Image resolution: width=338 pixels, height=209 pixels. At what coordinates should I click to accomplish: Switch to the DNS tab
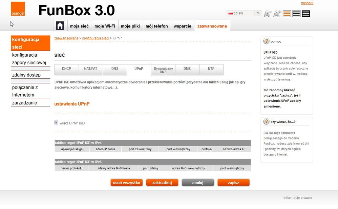(x=115, y=70)
